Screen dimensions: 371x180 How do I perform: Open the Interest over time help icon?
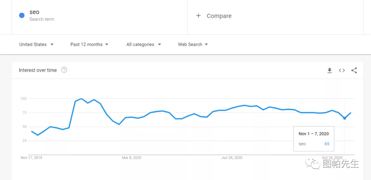click(64, 70)
